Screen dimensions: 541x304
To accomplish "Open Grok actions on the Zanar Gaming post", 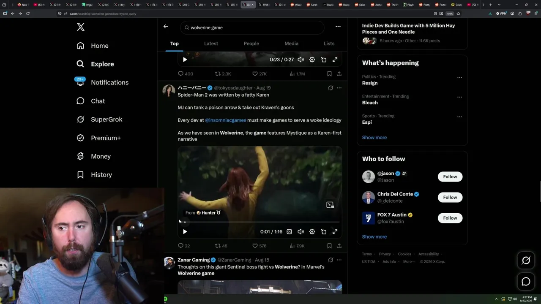I will 331,260.
